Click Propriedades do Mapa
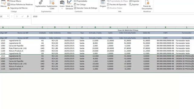The width and height of the screenshot is (194, 109). click(117, 1)
